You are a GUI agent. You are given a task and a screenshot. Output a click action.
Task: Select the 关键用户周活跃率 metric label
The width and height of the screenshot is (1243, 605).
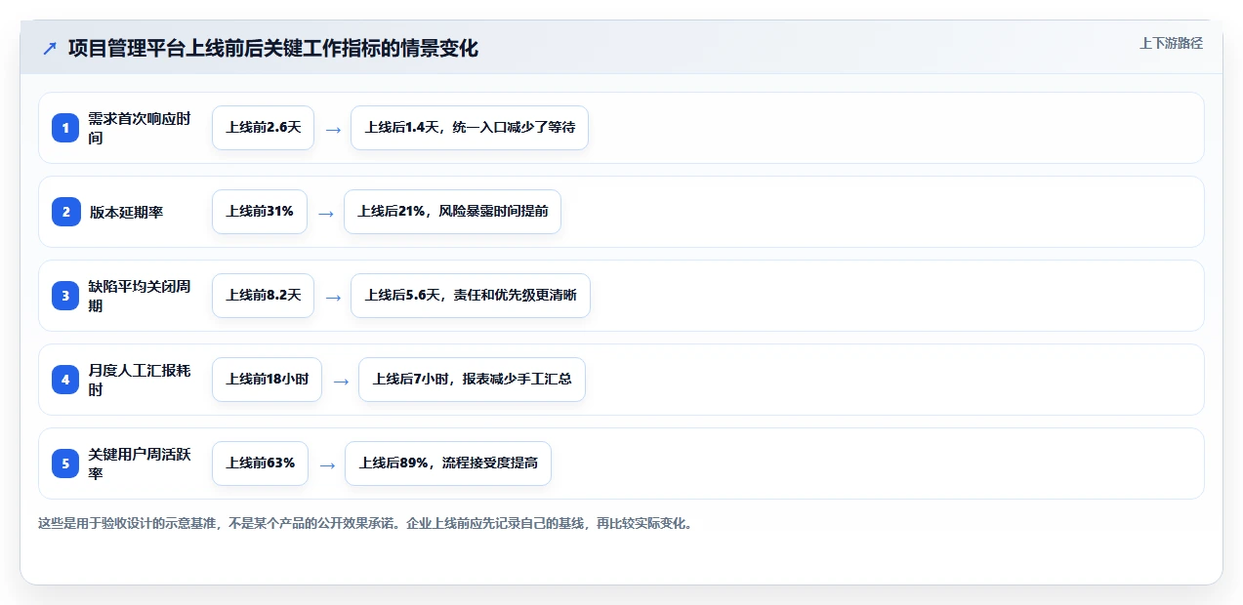click(140, 464)
